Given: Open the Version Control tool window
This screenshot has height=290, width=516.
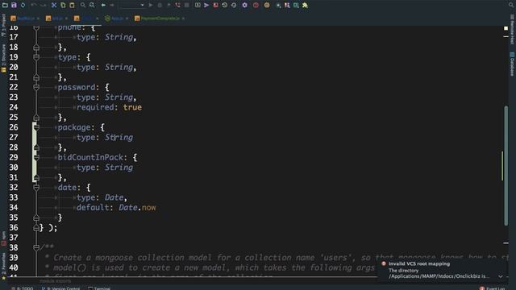Looking at the screenshot, I should pos(61,288).
